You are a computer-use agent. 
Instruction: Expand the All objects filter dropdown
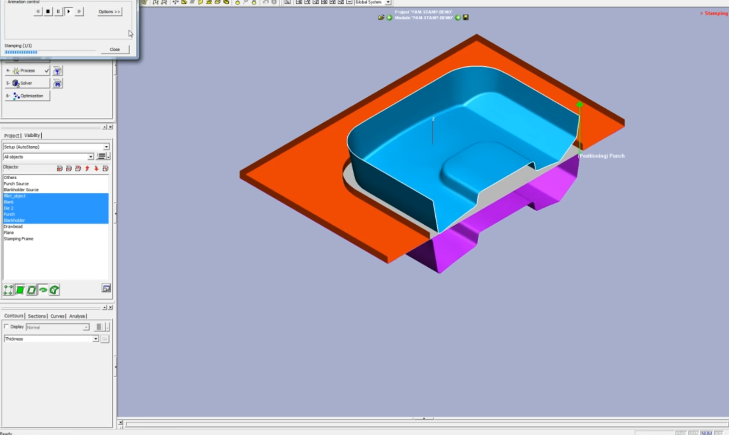tap(91, 157)
